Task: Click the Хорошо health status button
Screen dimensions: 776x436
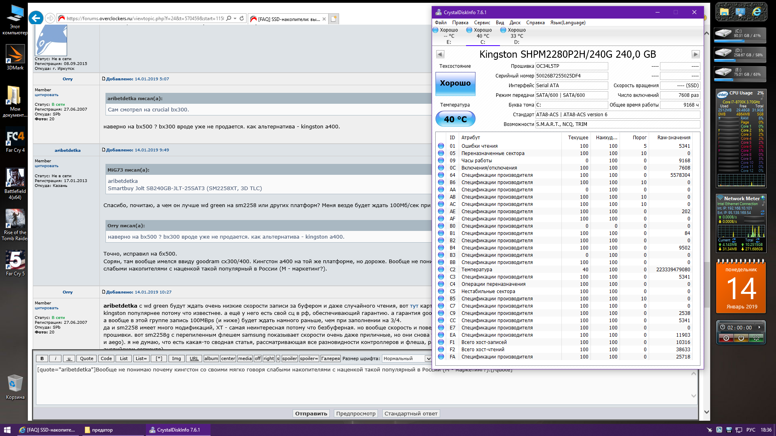Action: click(455, 83)
